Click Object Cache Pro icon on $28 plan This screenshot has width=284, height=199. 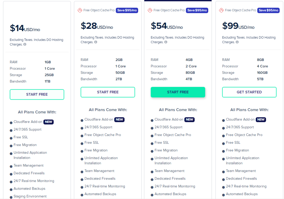80,10
